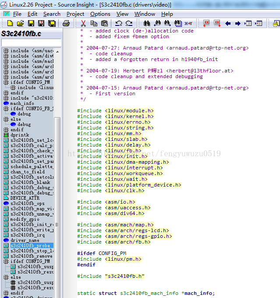Click the partly hidden hand icon at toolbar end
The height and width of the screenshot is (298, 280).
[276, 24]
